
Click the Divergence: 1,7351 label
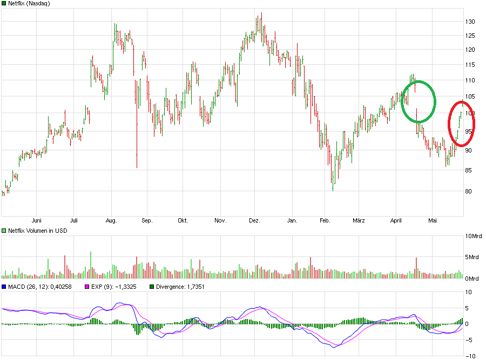pyautogui.click(x=179, y=286)
